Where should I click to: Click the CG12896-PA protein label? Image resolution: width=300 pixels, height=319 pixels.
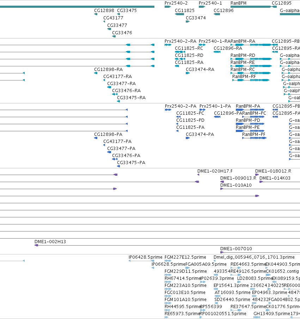pos(228,113)
